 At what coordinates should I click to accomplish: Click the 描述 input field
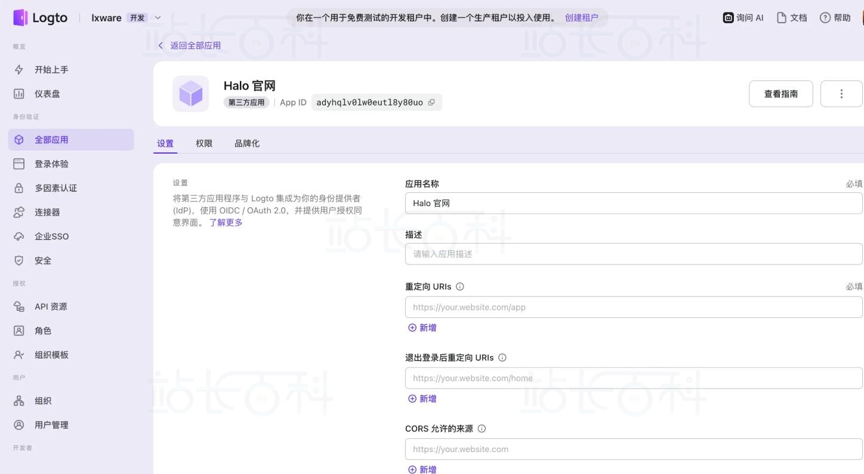click(x=633, y=254)
